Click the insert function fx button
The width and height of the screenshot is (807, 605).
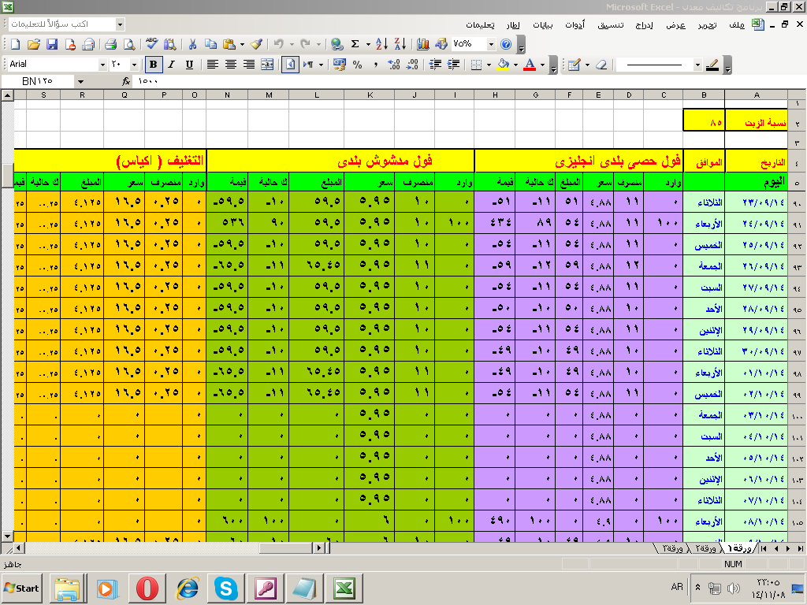pos(126,81)
